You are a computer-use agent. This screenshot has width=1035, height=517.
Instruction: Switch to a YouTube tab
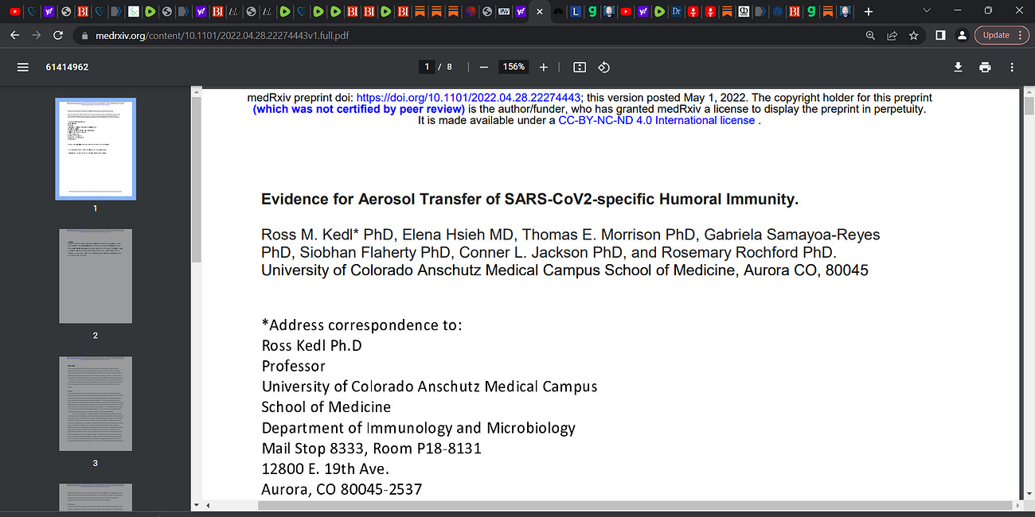626,11
